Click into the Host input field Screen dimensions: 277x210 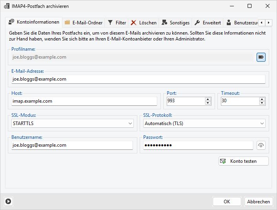click(x=84, y=101)
